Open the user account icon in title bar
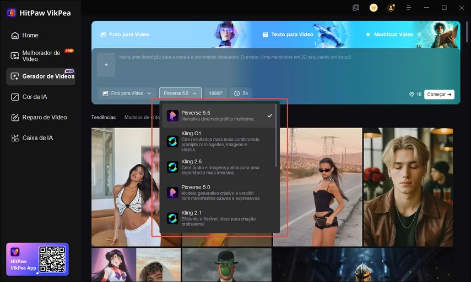Screen dimensions: 471x282 pyautogui.click(x=391, y=8)
